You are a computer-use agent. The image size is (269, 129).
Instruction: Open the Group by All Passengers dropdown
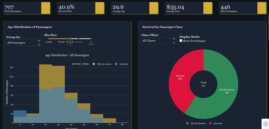(23, 43)
